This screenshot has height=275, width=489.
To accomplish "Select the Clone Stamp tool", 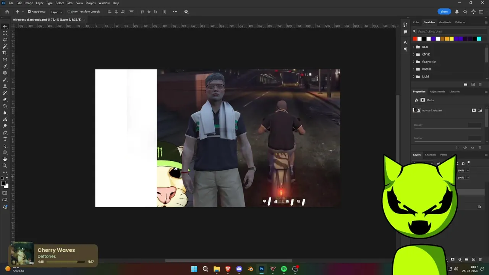I will [5, 86].
